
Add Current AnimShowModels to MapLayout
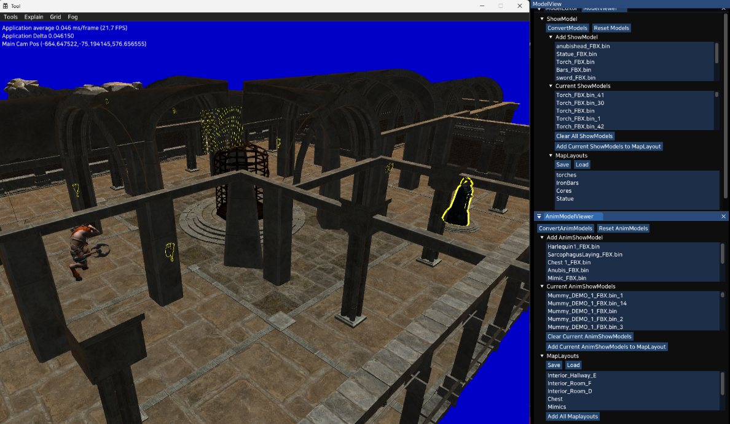pyautogui.click(x=606, y=347)
